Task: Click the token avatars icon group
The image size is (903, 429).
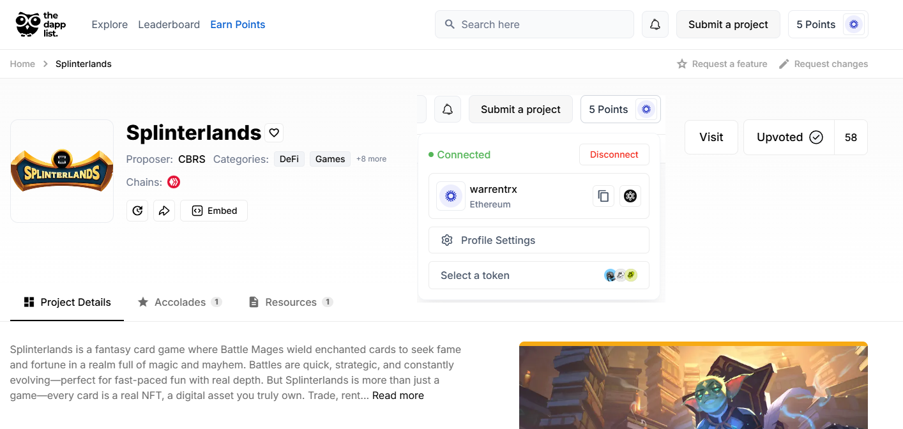Action: tap(621, 275)
